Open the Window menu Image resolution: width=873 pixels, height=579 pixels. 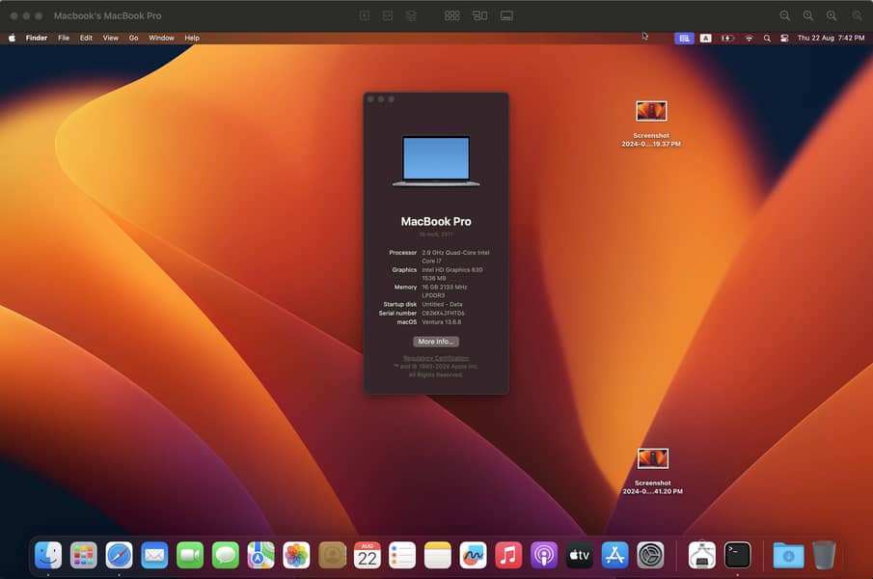click(161, 39)
